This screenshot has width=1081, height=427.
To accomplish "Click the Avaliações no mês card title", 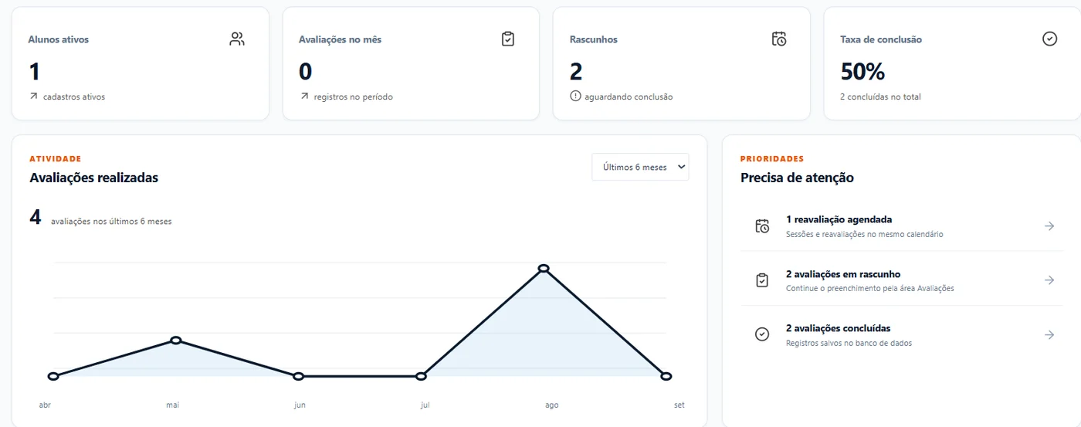I will (340, 39).
